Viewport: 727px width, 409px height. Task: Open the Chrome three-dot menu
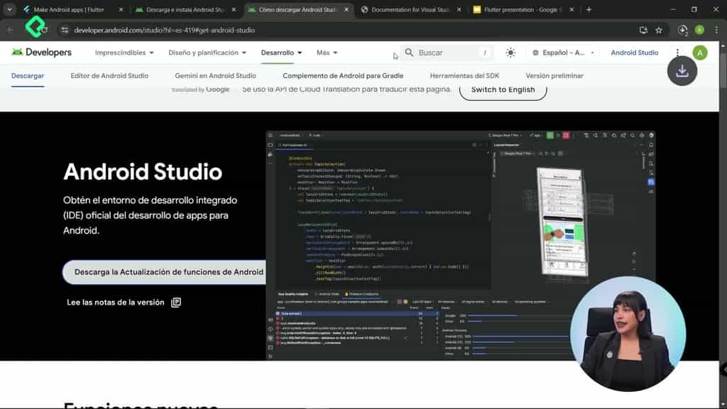[x=716, y=30]
